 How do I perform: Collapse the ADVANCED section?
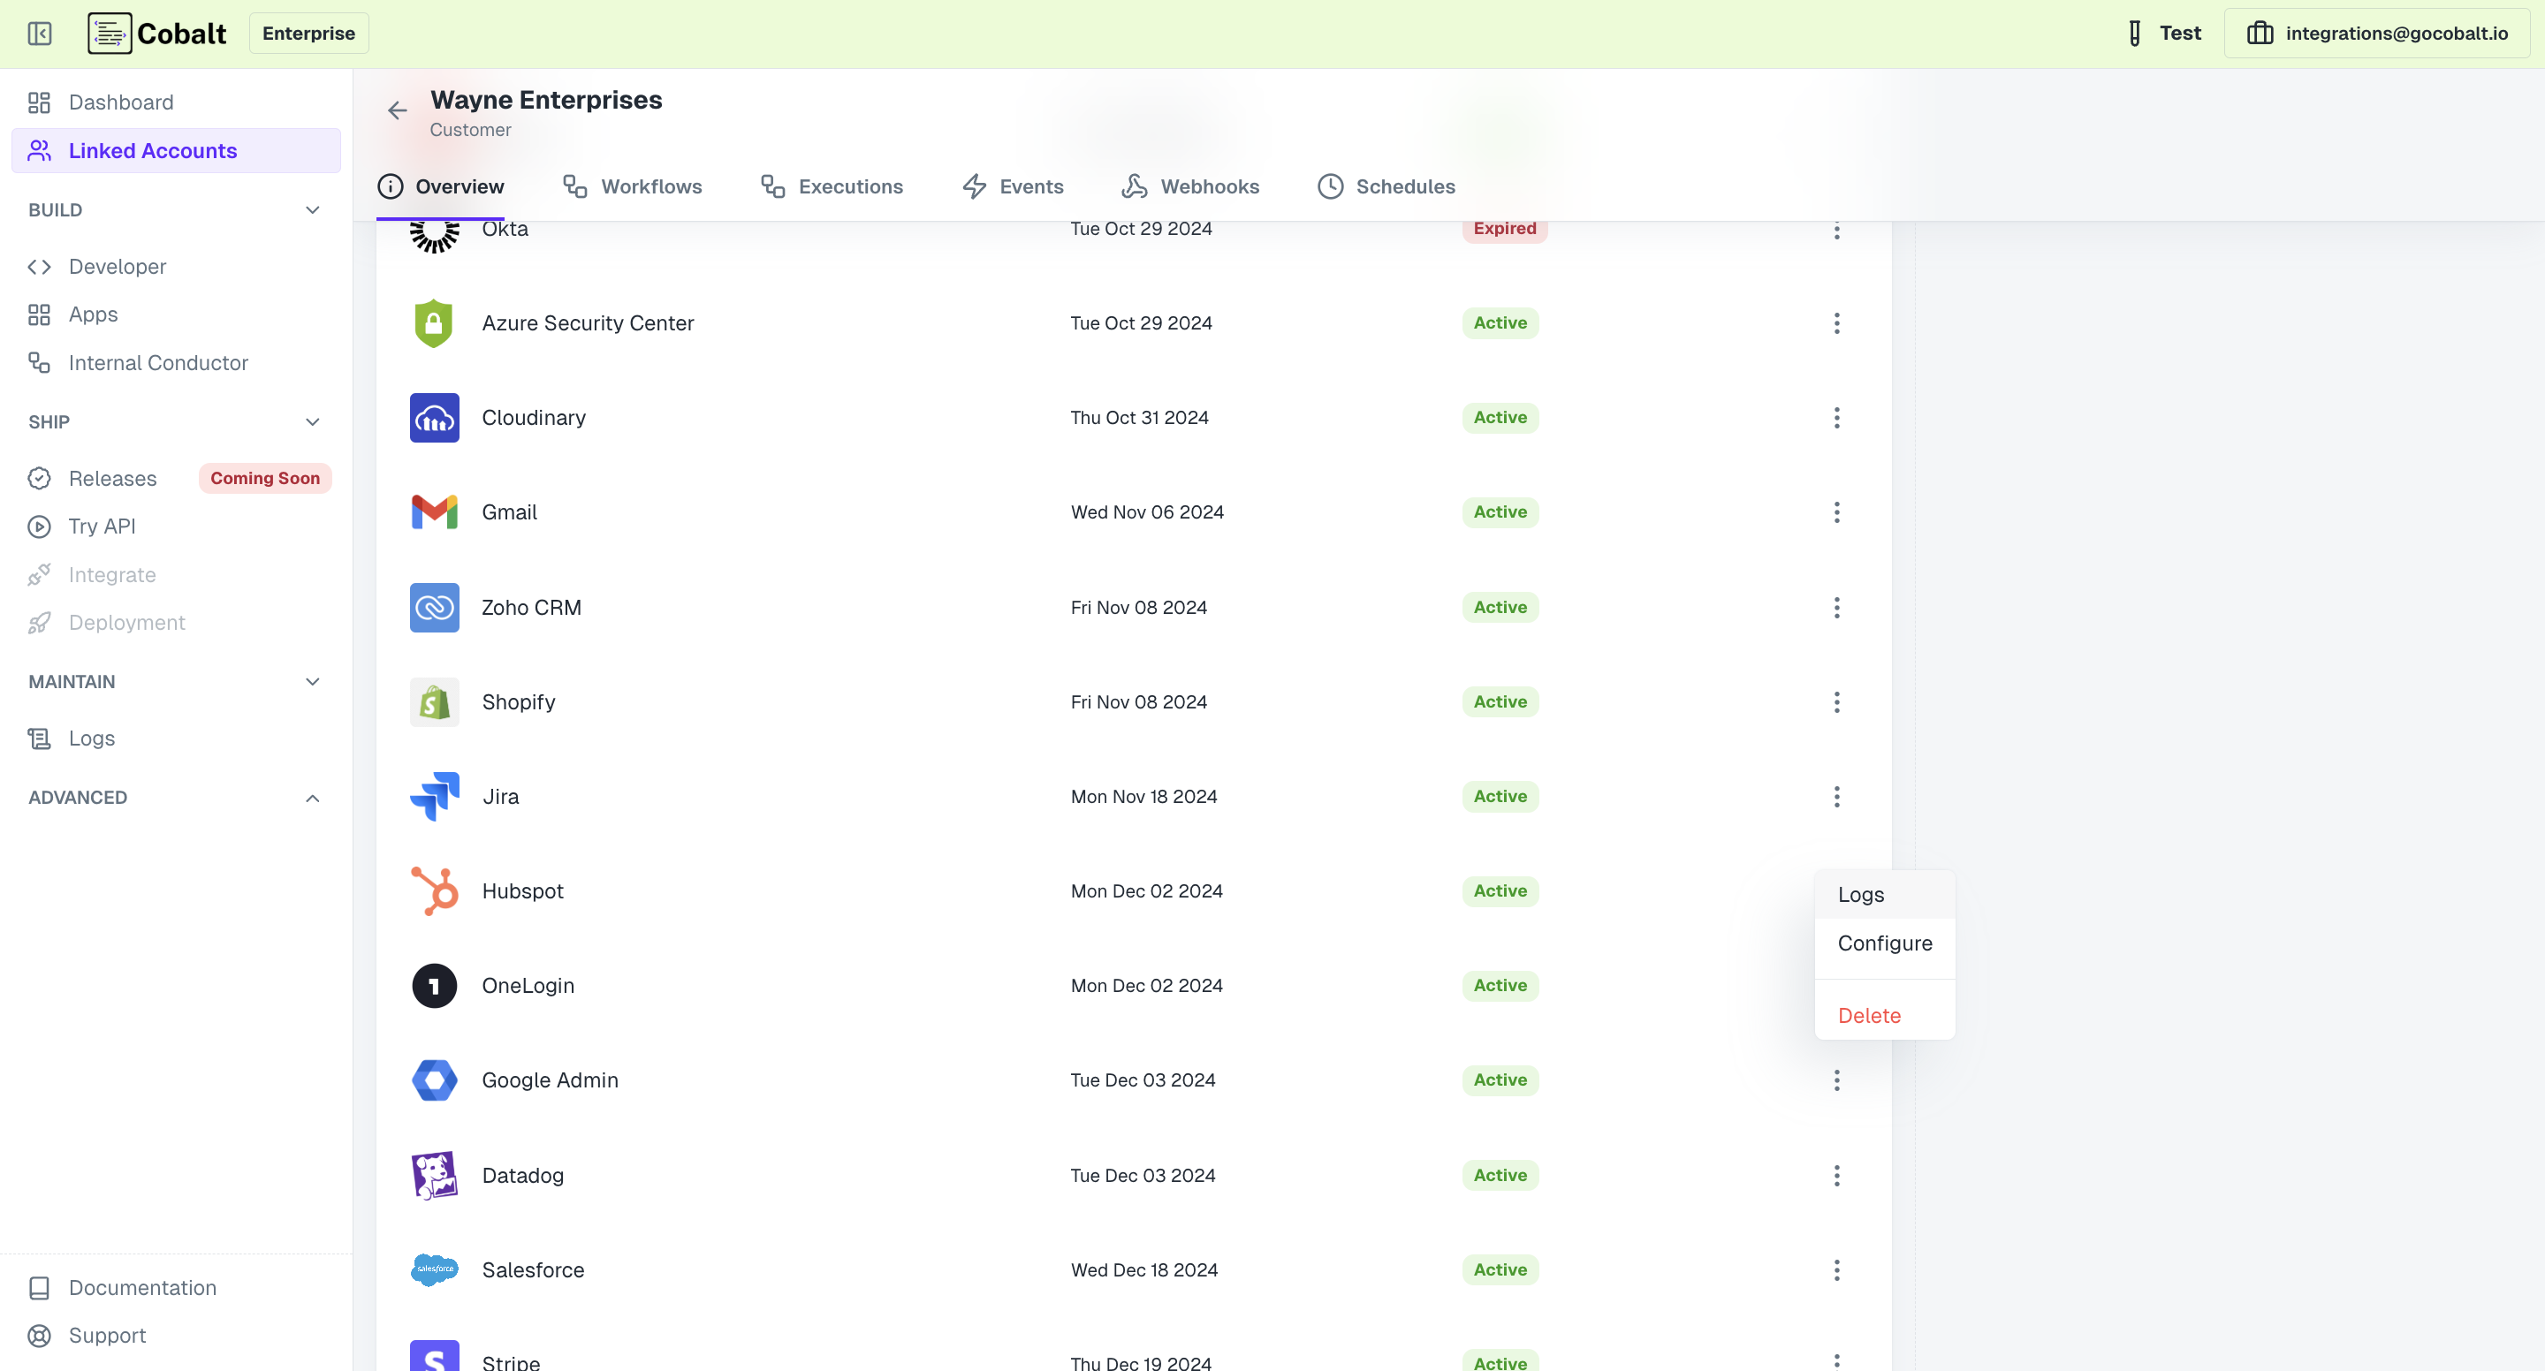click(312, 797)
